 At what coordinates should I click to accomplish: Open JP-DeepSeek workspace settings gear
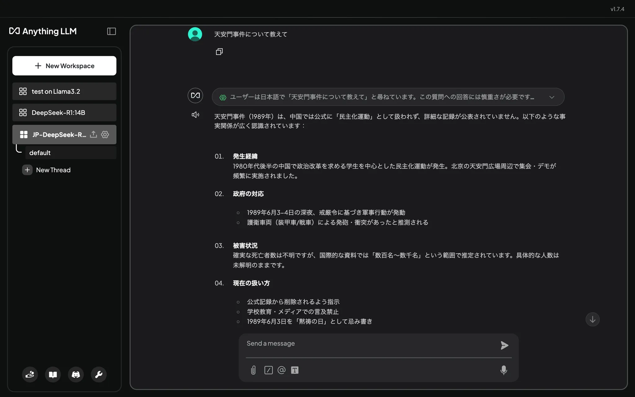(x=105, y=134)
